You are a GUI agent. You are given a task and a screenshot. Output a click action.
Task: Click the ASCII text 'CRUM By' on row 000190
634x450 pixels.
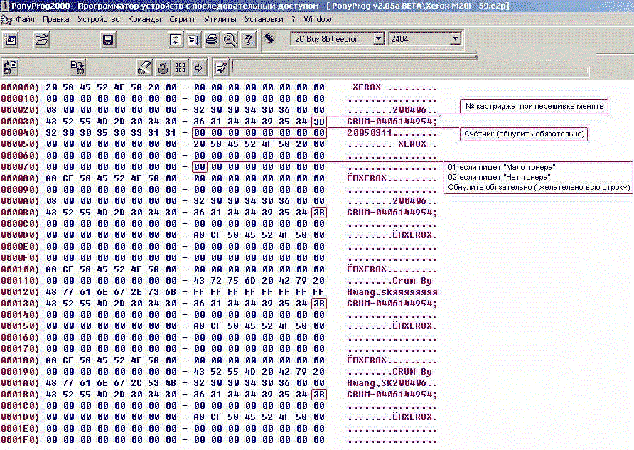click(x=412, y=372)
